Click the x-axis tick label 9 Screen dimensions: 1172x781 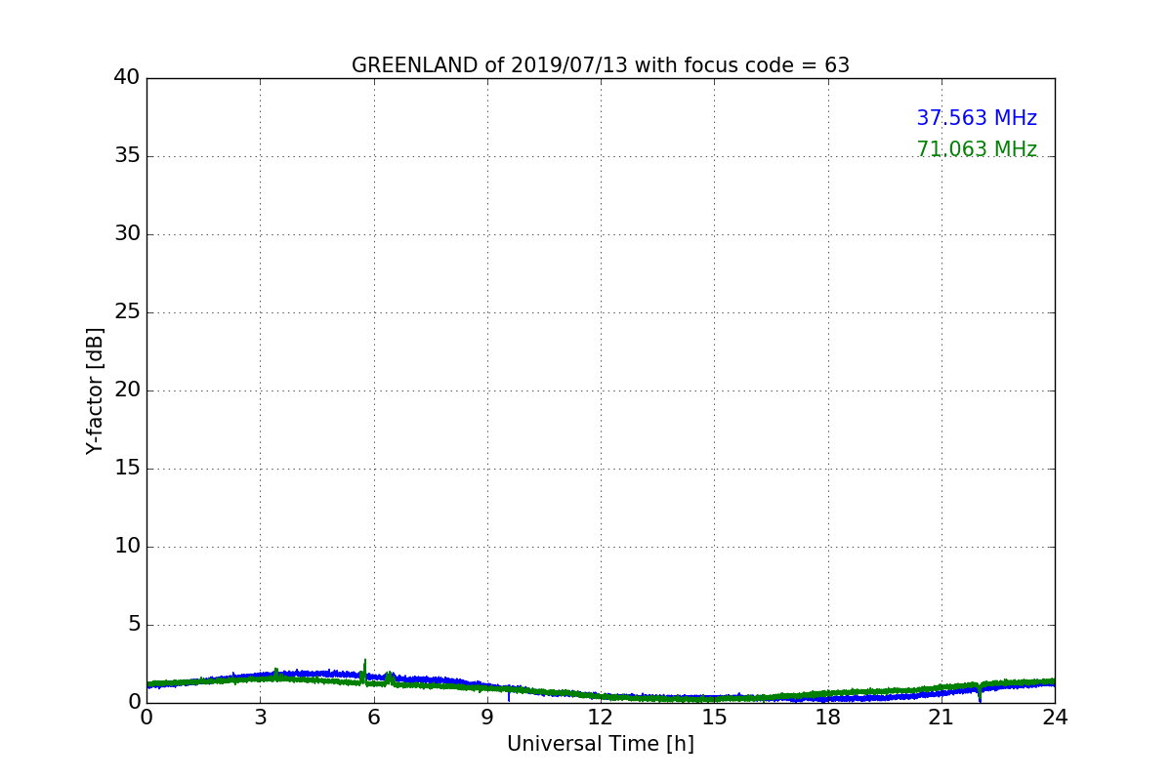point(487,718)
